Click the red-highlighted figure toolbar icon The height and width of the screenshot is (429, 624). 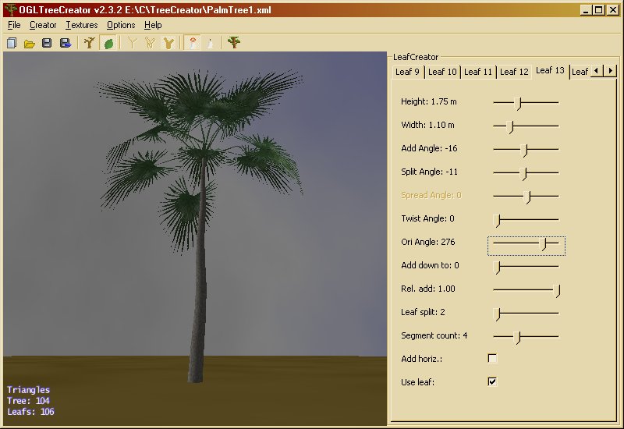coord(191,43)
